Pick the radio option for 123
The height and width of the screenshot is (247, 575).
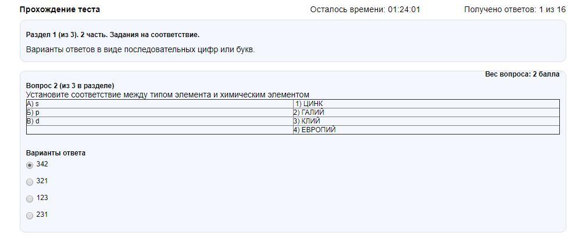tap(30, 199)
